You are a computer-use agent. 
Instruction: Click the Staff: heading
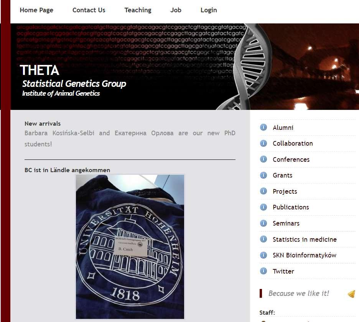267,313
